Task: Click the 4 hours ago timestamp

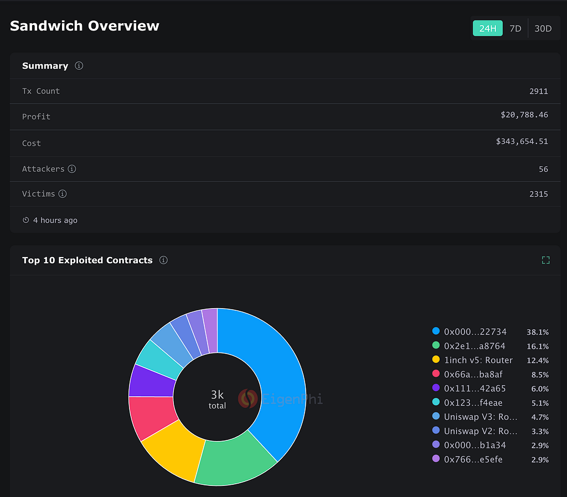Action: pyautogui.click(x=55, y=221)
